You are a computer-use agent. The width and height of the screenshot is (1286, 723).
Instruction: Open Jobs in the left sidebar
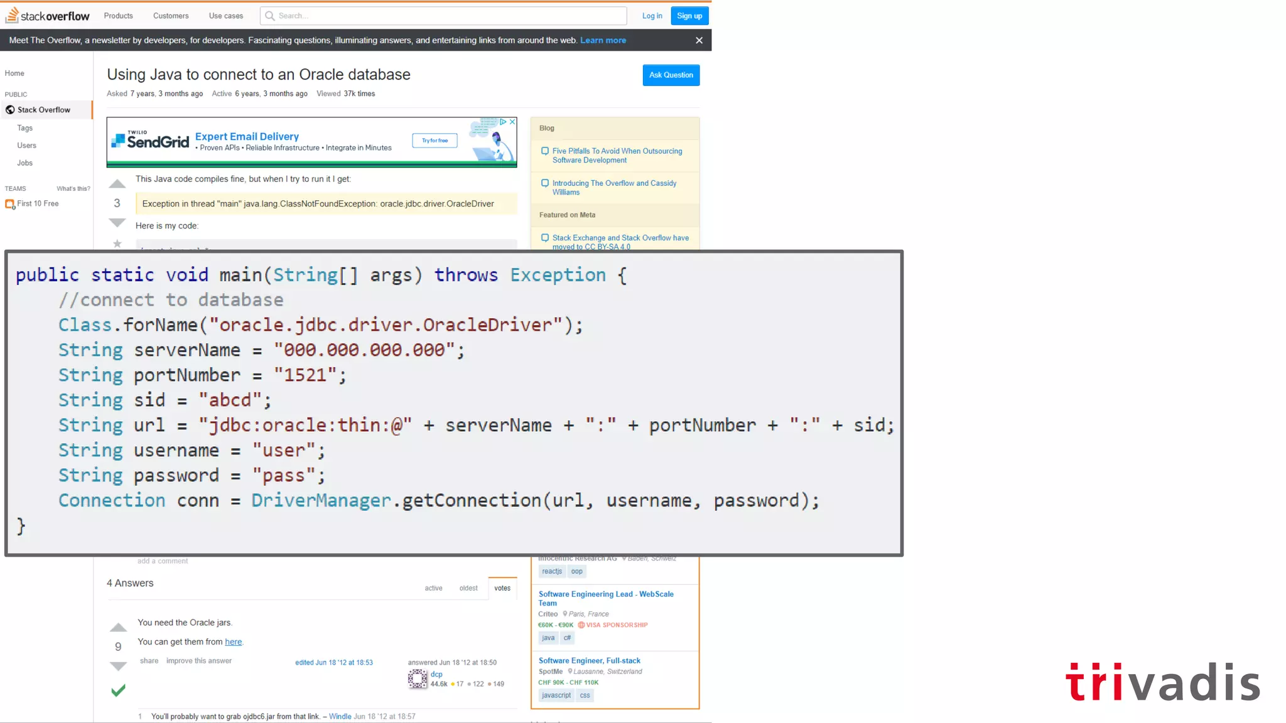pyautogui.click(x=25, y=163)
